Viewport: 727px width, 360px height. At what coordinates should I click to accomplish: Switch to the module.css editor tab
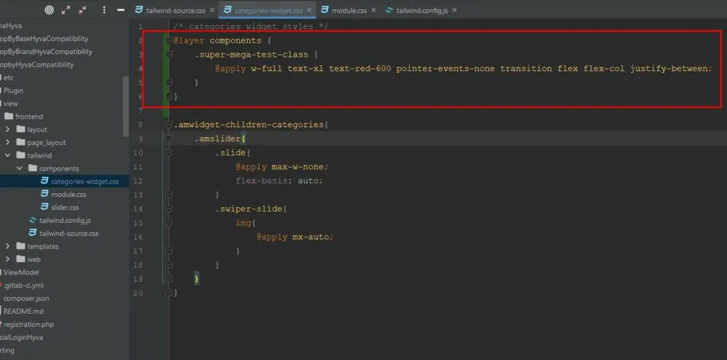[x=349, y=11]
